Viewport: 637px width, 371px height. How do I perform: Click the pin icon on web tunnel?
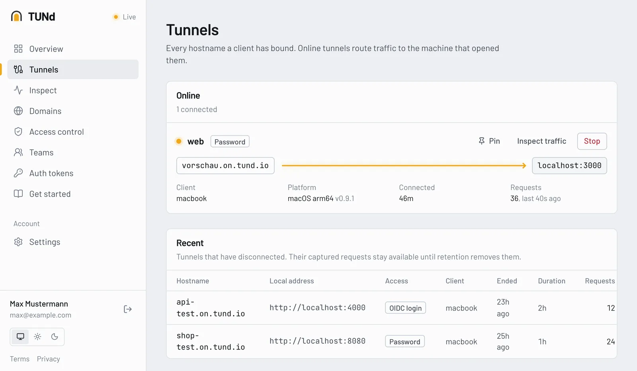coord(482,141)
